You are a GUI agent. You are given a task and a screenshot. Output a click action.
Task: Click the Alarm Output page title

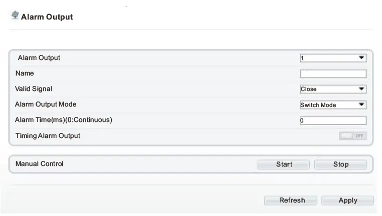[x=47, y=17]
